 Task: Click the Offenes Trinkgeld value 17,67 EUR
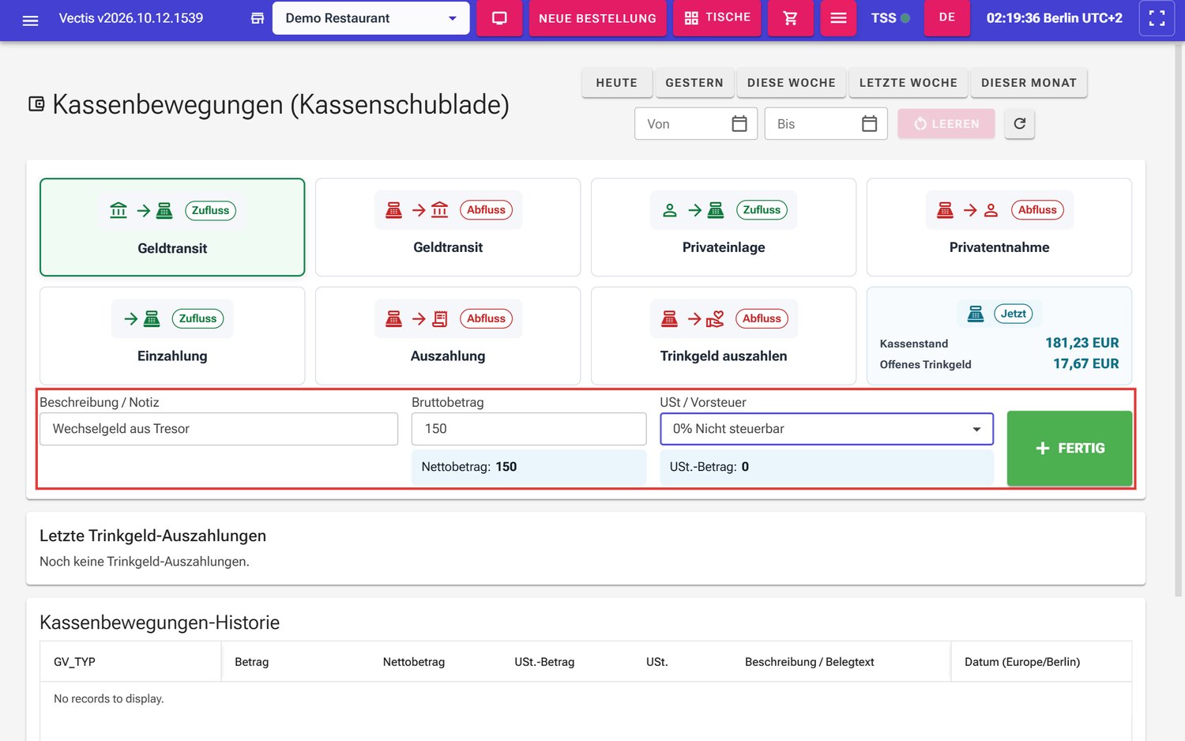click(x=1086, y=364)
